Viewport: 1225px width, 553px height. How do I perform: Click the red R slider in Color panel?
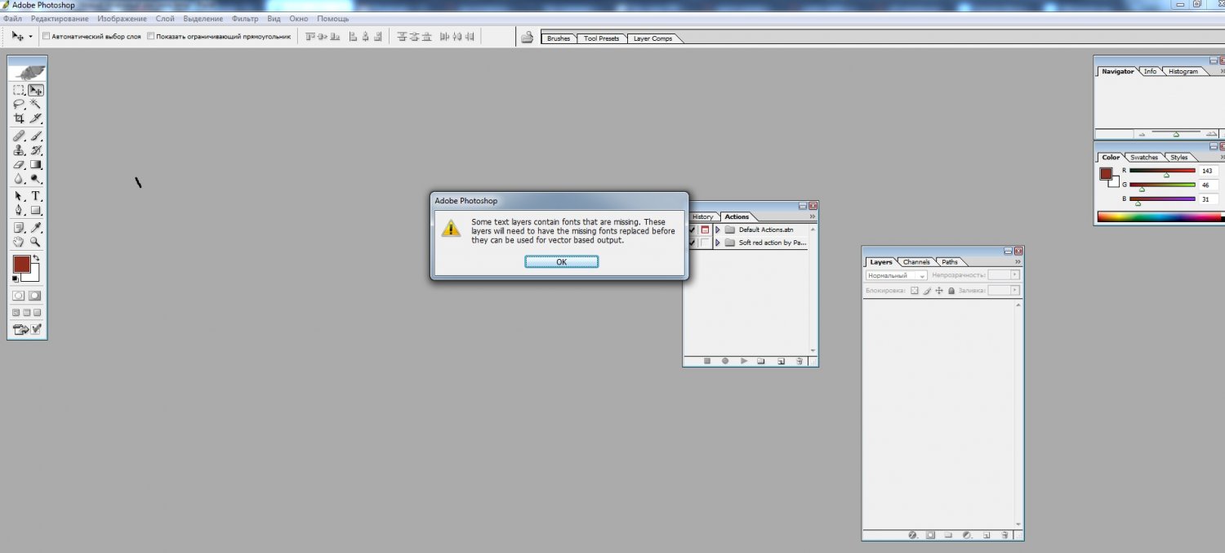(1162, 171)
